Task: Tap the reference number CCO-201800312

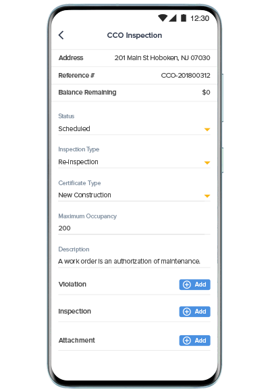Action: [186, 76]
